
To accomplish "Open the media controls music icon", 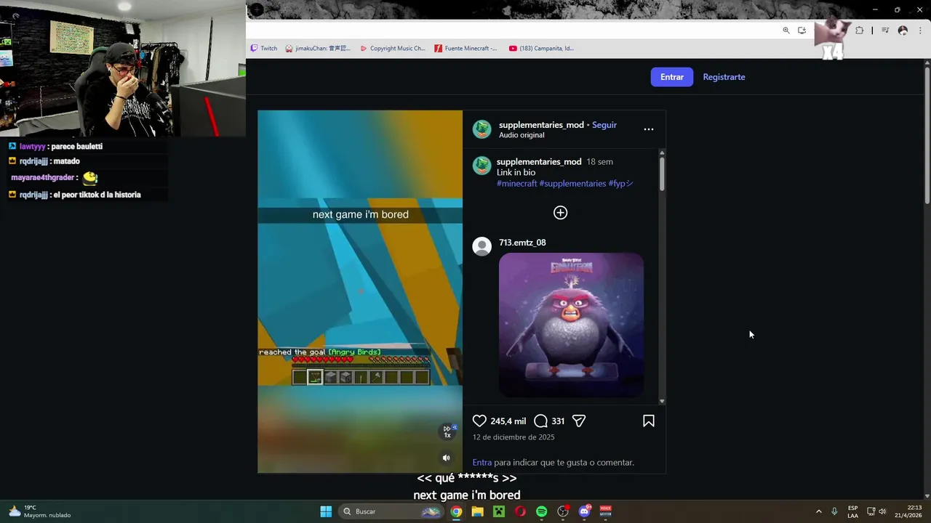I will tap(885, 31).
